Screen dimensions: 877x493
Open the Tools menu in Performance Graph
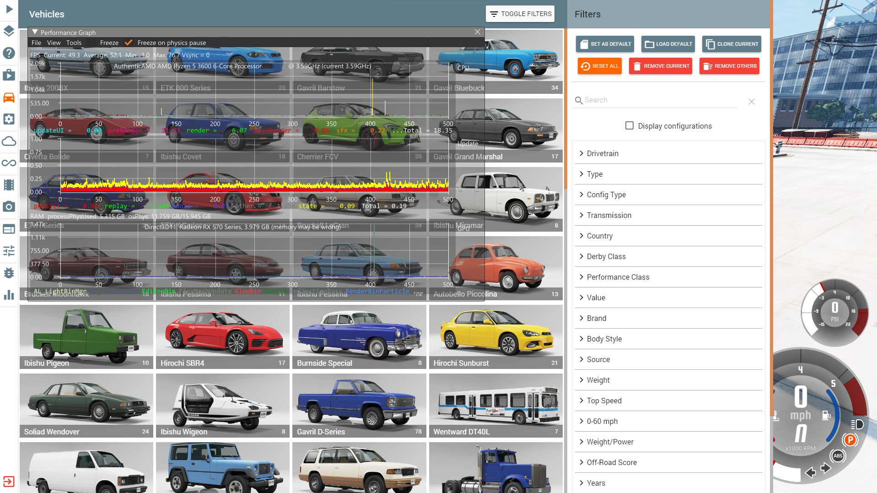[74, 43]
